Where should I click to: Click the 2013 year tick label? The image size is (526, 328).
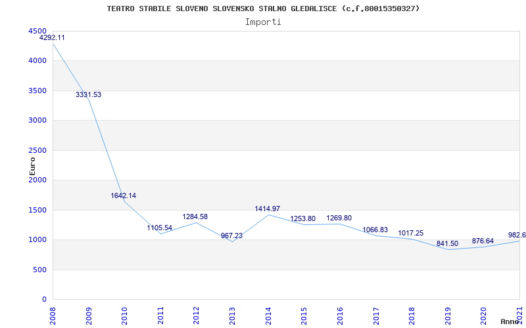pyautogui.click(x=232, y=316)
